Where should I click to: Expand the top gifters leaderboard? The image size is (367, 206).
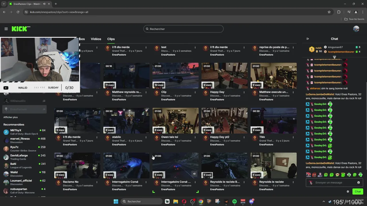tap(334, 57)
